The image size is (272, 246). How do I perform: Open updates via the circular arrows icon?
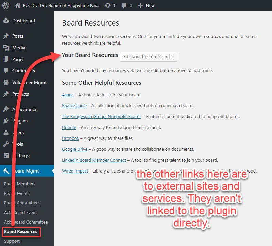coord(108,5)
